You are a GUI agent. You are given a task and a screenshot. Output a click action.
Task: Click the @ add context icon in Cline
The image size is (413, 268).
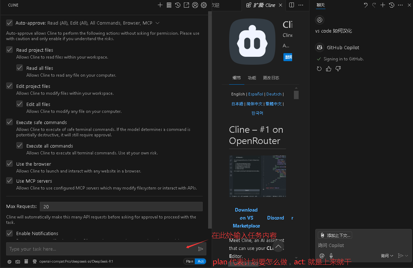tap(9, 261)
